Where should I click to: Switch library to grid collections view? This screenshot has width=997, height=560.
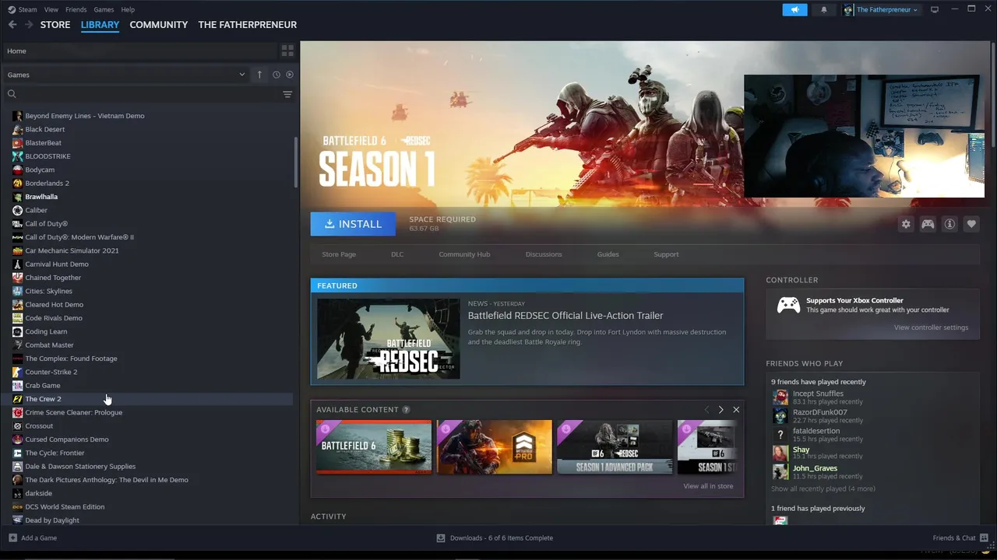[x=287, y=51]
